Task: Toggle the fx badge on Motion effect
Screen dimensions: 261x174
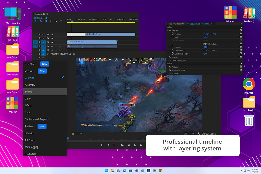Action: pos(170,31)
